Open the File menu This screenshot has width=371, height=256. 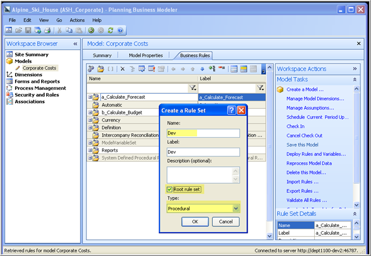[x=12, y=20]
